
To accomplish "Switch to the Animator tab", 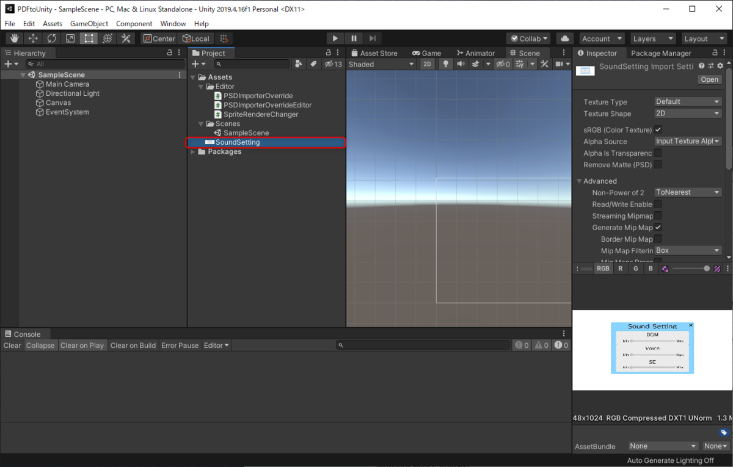I will (475, 53).
